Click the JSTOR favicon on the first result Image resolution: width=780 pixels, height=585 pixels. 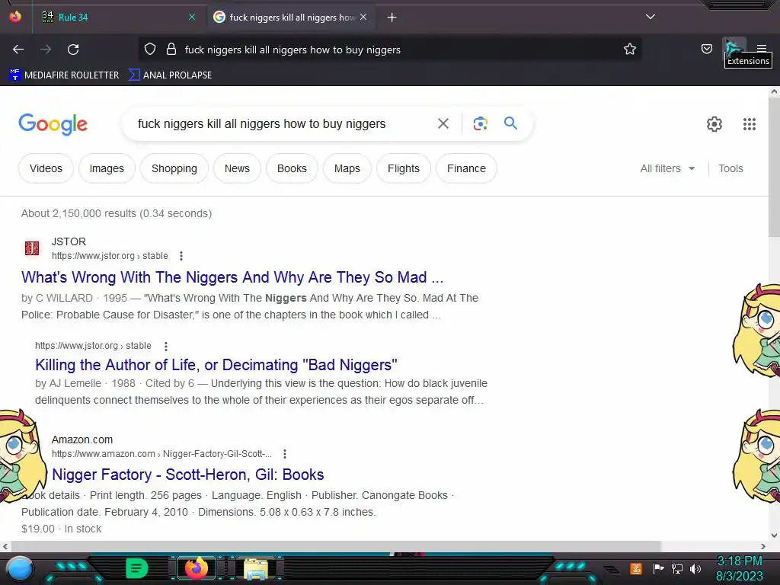(x=32, y=248)
